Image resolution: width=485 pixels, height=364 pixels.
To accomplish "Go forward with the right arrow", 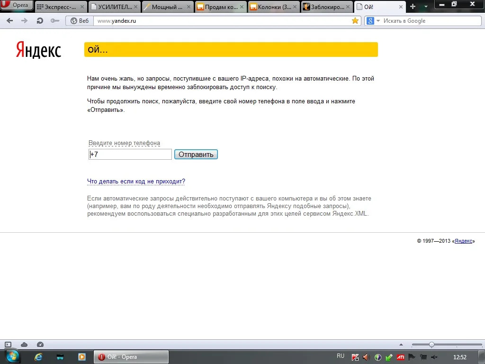I will (x=24, y=21).
